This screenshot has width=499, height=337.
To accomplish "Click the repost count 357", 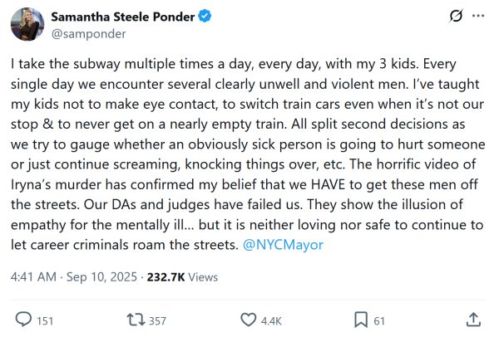I will (x=158, y=320).
